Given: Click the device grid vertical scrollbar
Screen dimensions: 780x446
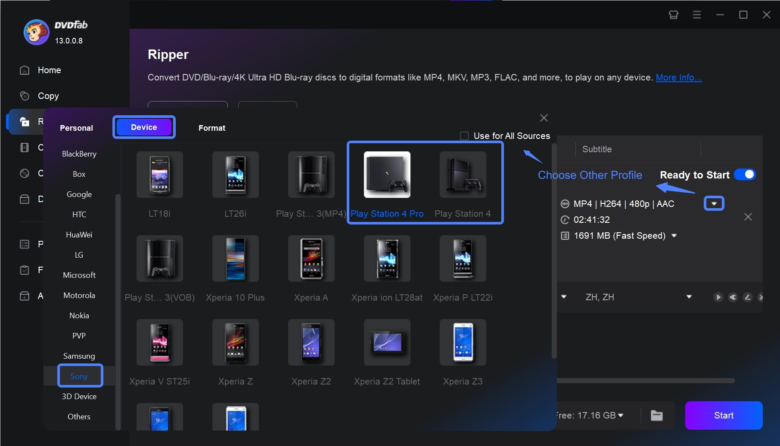Looking at the screenshot, I should click(554, 251).
